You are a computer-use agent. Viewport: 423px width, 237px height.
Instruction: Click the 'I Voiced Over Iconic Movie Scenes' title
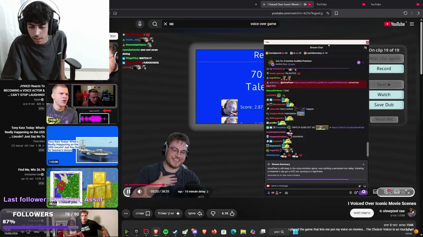pyautogui.click(x=382, y=203)
